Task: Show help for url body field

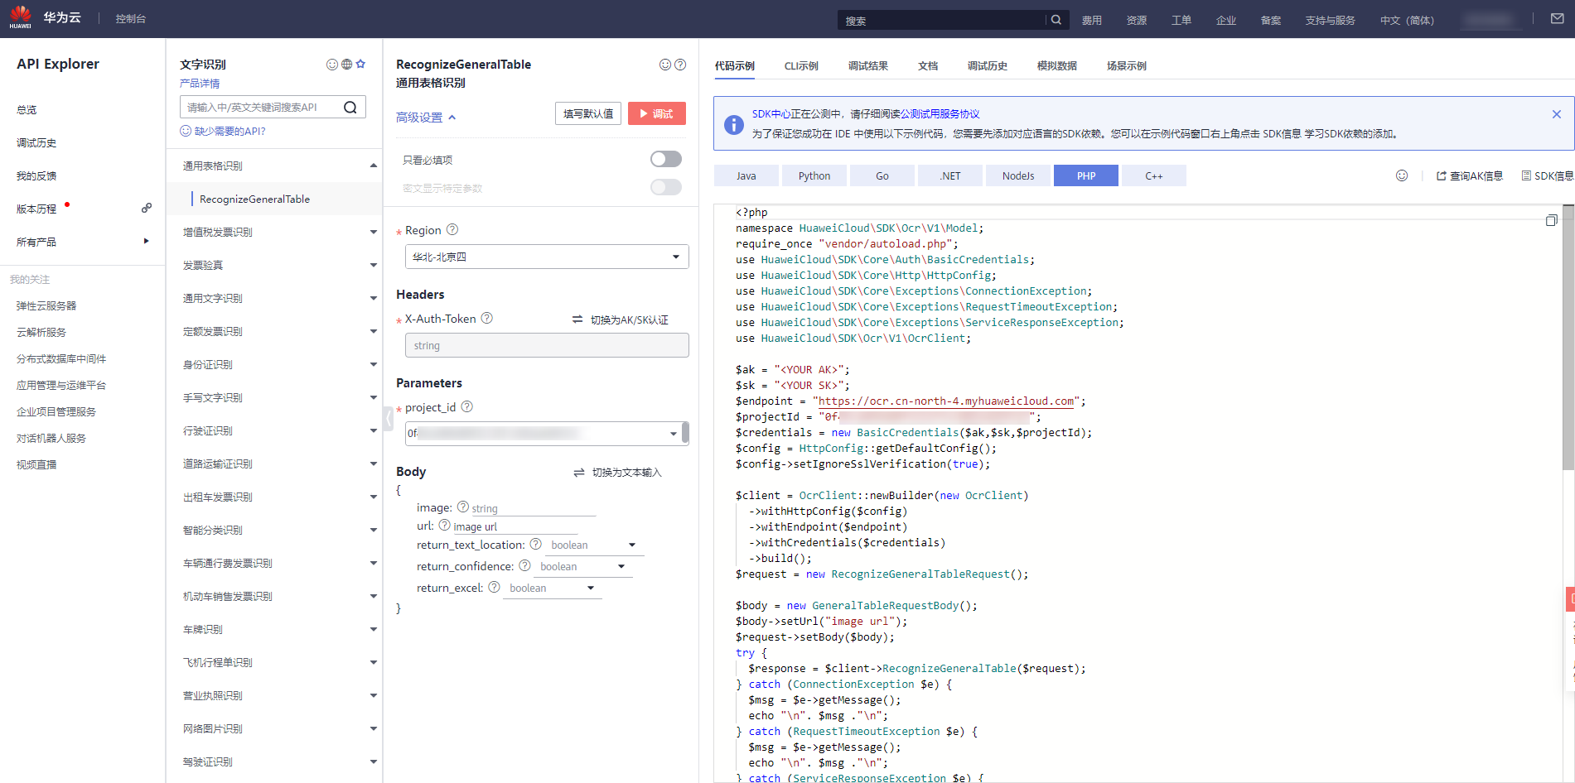Action: click(445, 525)
